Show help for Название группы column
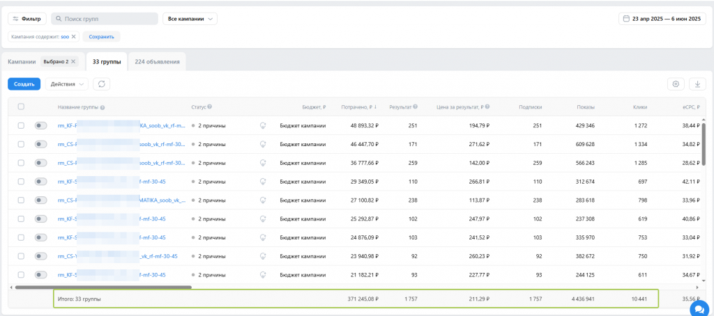The width and height of the screenshot is (714, 316). (102, 108)
